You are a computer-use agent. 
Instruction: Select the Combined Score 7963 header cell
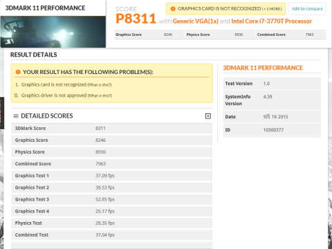291,35
